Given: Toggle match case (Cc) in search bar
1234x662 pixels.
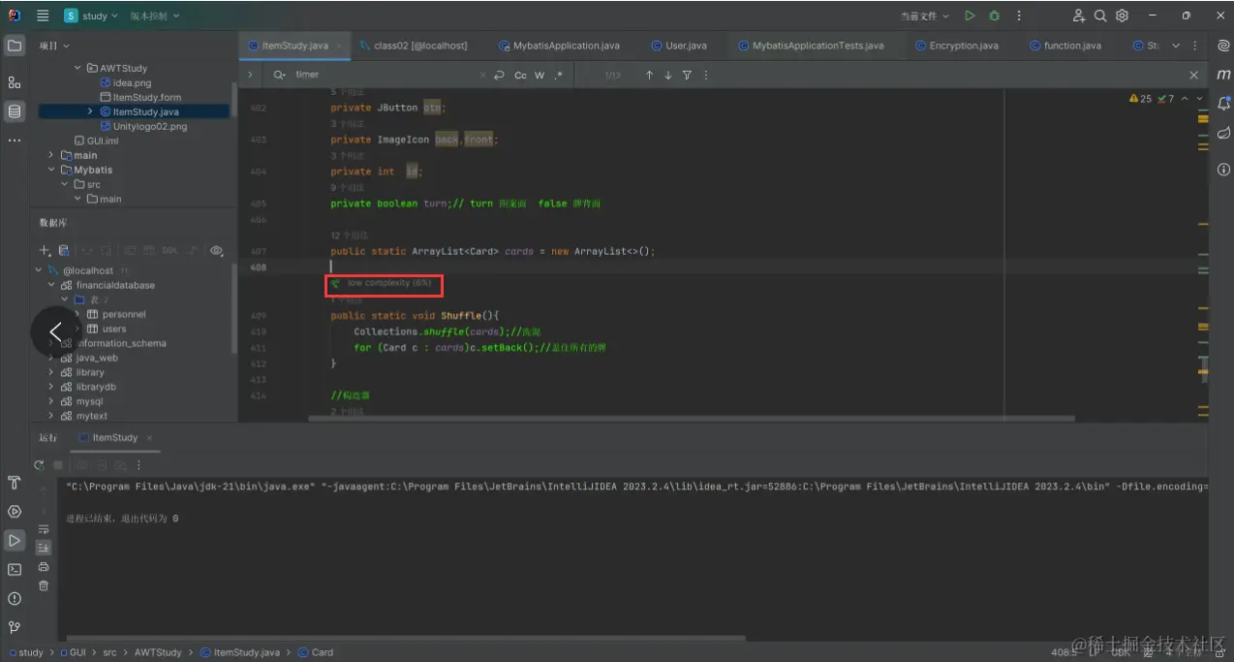Looking at the screenshot, I should tap(520, 76).
